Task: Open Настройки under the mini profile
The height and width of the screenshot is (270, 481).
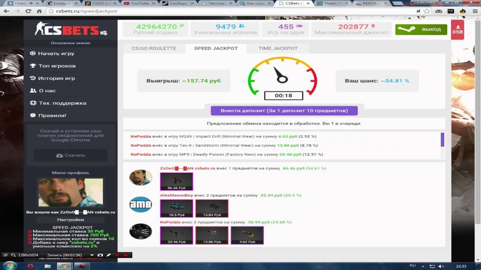Action: coord(71,220)
